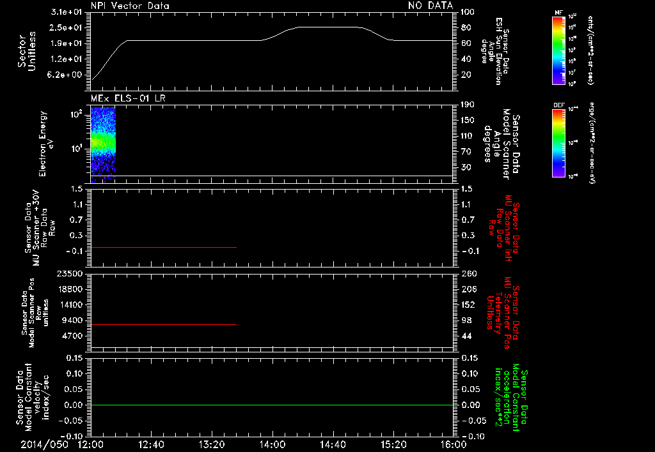Click the NF colorbar units label cnts/(cm**2-sr-sec)
Screen dimensions: 655x452
click(590, 50)
